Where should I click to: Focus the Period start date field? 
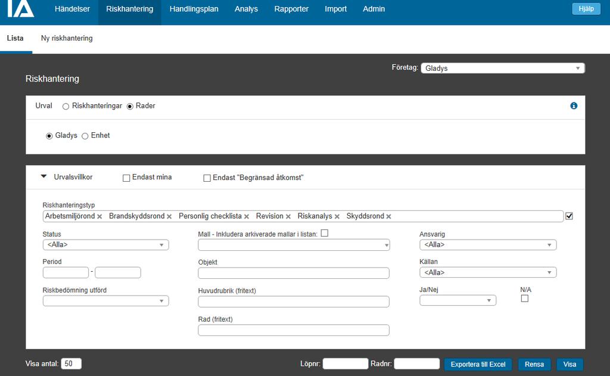[x=66, y=272]
